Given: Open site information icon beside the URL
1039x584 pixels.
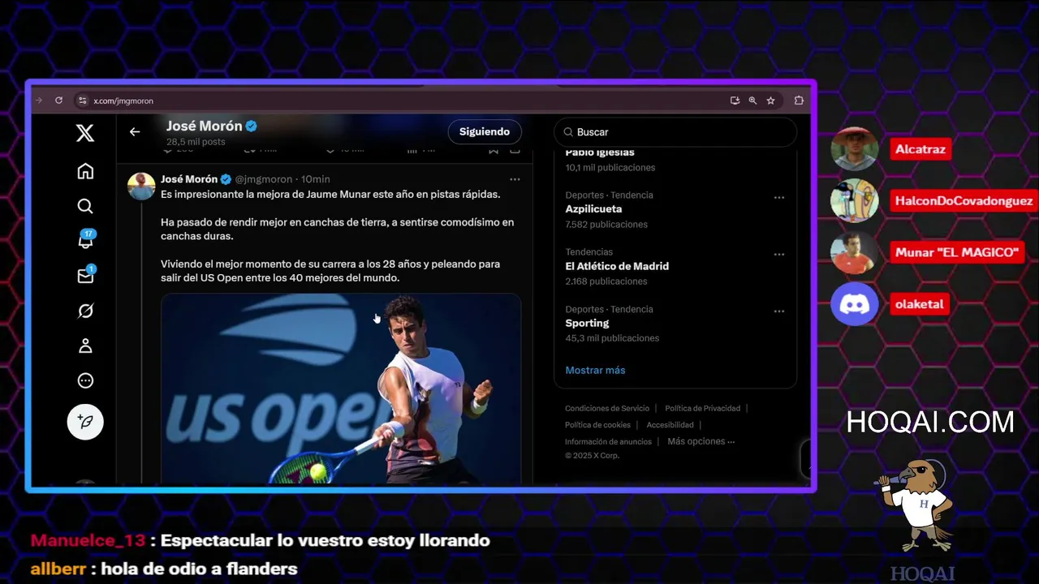Looking at the screenshot, I should pyautogui.click(x=81, y=101).
